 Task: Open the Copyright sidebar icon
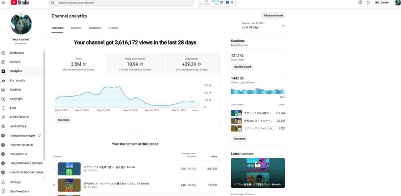coord(3,99)
